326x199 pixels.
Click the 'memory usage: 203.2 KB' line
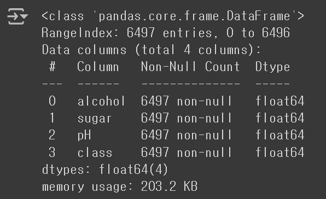(x=120, y=186)
